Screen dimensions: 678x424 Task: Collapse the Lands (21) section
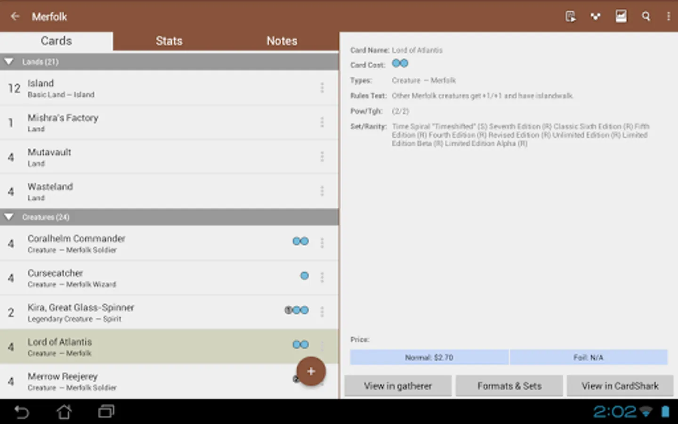click(x=169, y=62)
